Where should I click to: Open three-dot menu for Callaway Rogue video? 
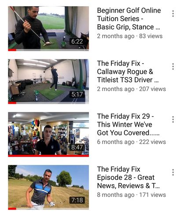coord(173,66)
